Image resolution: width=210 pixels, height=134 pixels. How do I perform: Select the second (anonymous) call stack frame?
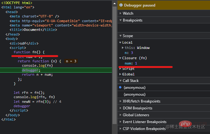pos(164,94)
